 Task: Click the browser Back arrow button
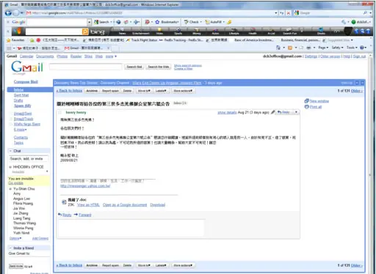click(x=8, y=13)
